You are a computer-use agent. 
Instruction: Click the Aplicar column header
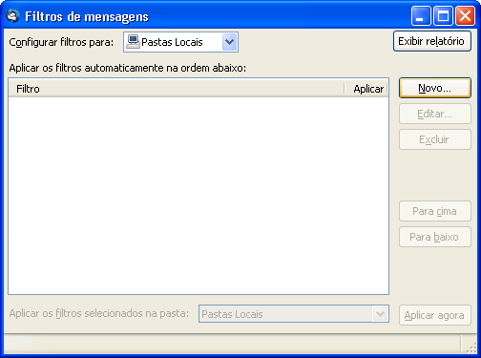click(x=366, y=89)
